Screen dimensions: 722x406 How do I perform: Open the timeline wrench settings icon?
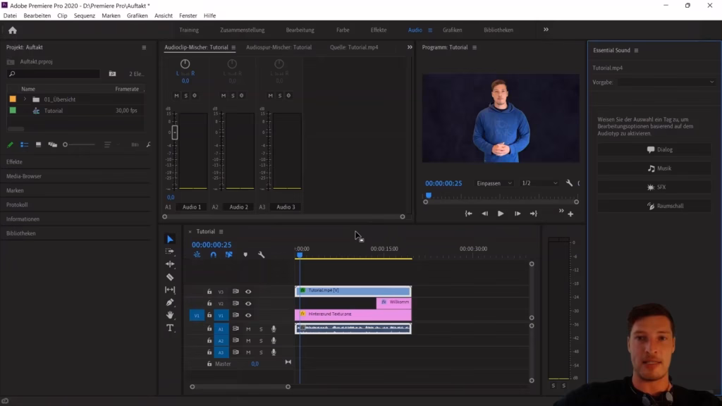pyautogui.click(x=261, y=254)
